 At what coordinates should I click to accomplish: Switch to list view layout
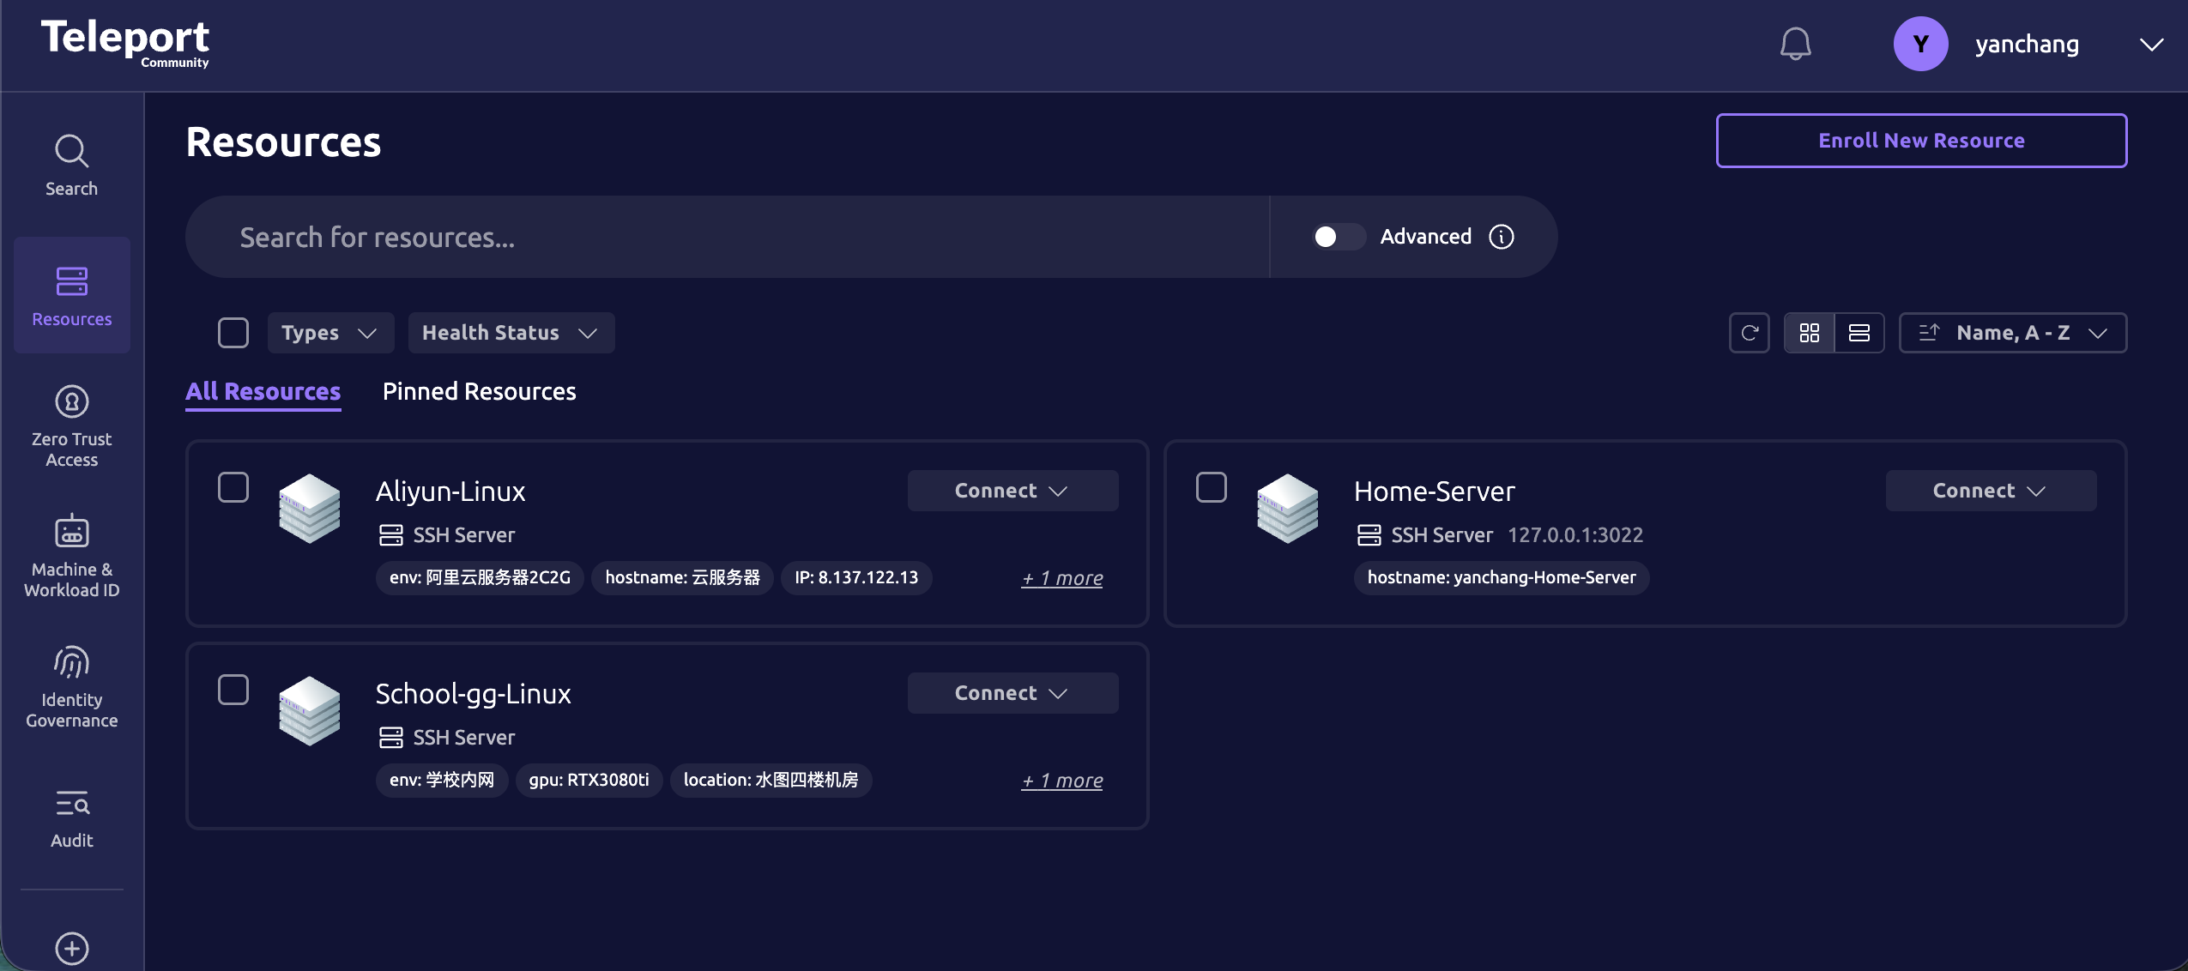tap(1859, 333)
